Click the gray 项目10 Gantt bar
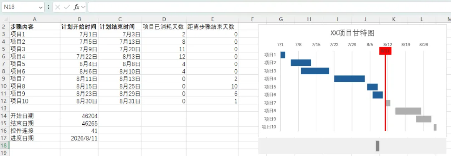This screenshot has height=156, width=451. (435, 127)
